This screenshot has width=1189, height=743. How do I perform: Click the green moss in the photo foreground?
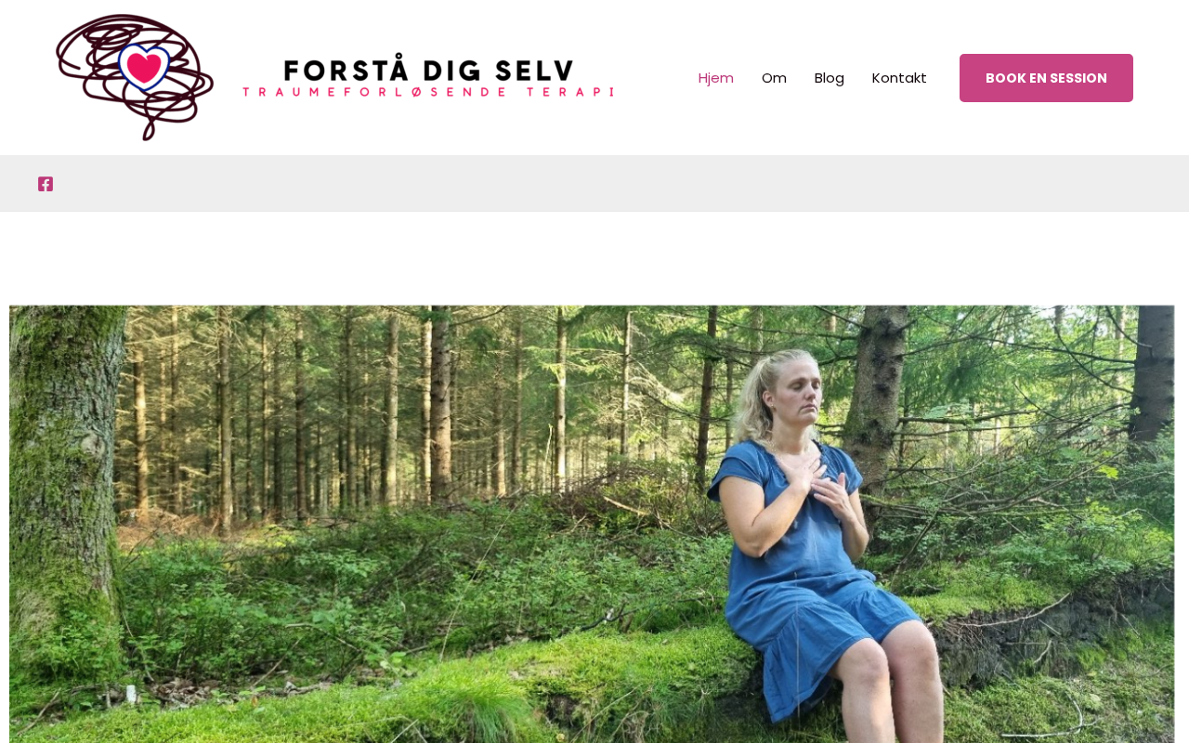click(x=418, y=687)
